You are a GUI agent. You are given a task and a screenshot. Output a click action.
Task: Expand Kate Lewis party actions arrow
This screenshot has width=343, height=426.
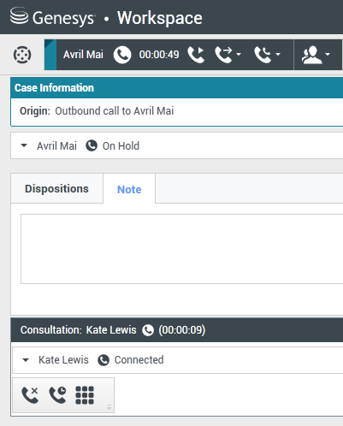coord(26,360)
